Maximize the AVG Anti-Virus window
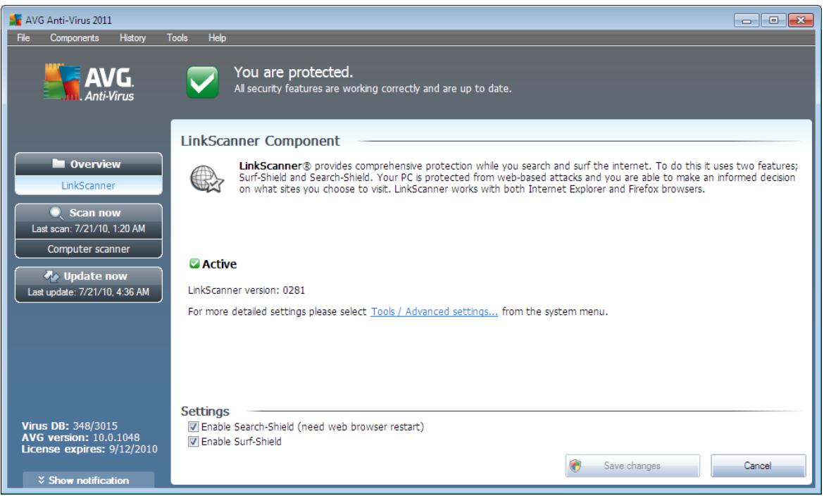The image size is (824, 496). pos(773,20)
